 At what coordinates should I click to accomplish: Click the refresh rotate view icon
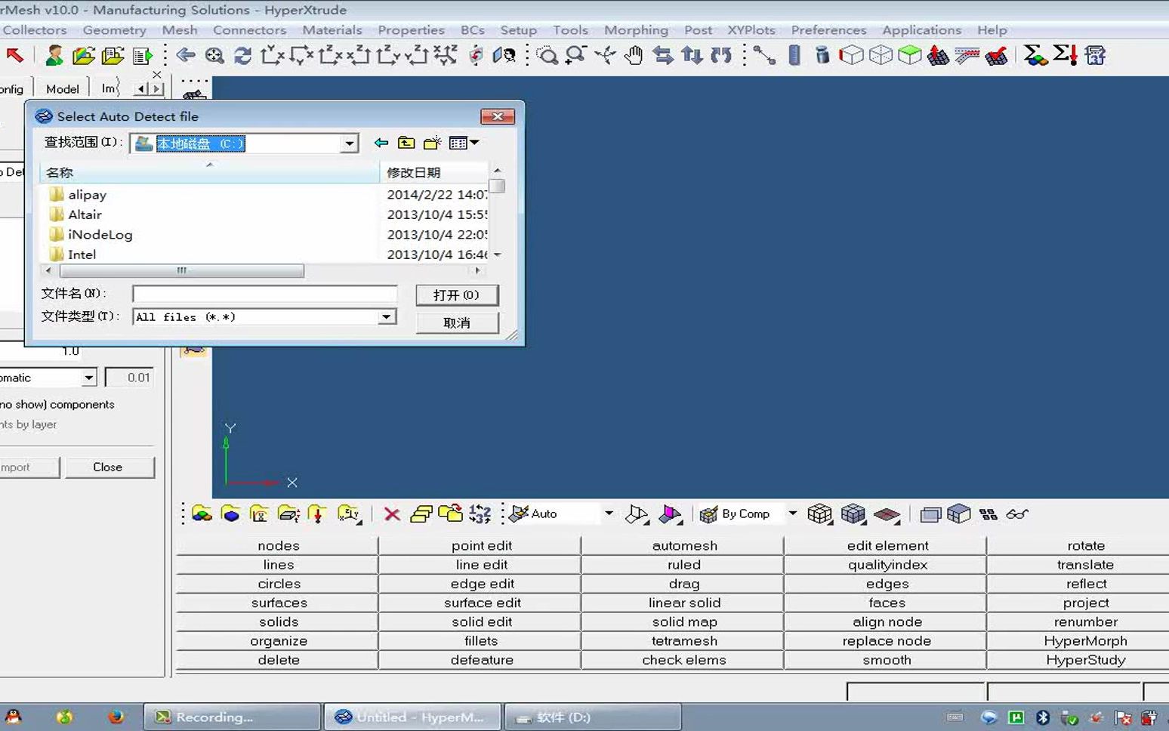click(242, 55)
